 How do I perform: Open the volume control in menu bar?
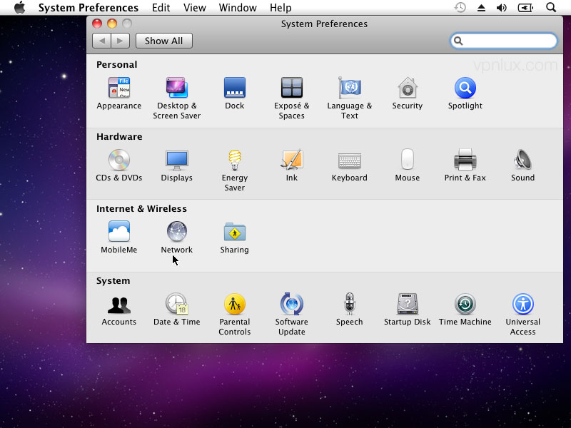click(x=502, y=8)
